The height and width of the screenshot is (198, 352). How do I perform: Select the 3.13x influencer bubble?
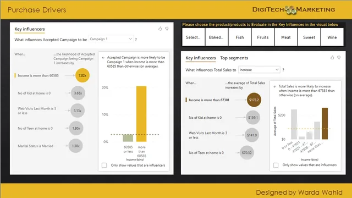[x=78, y=111]
